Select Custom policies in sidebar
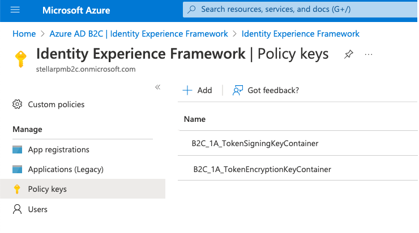The width and height of the screenshot is (419, 233). pyautogui.click(x=56, y=104)
